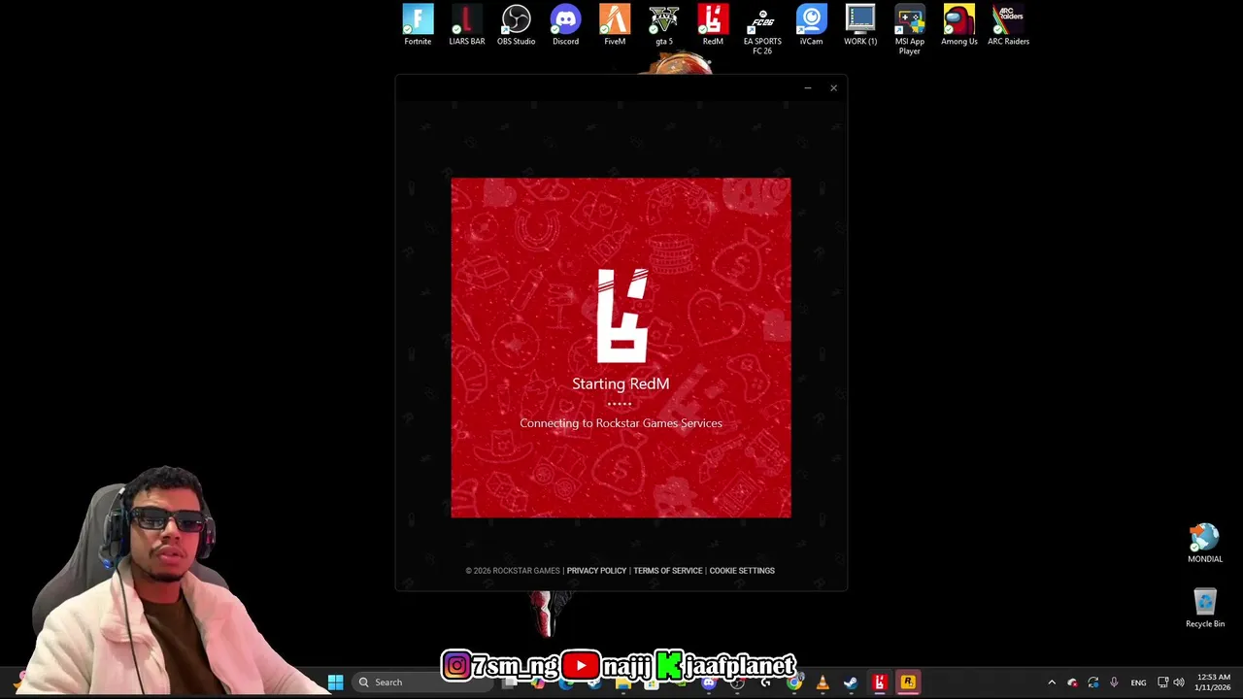Focus the RedM taskbar button
The width and height of the screenshot is (1243, 699).
pos(880,682)
